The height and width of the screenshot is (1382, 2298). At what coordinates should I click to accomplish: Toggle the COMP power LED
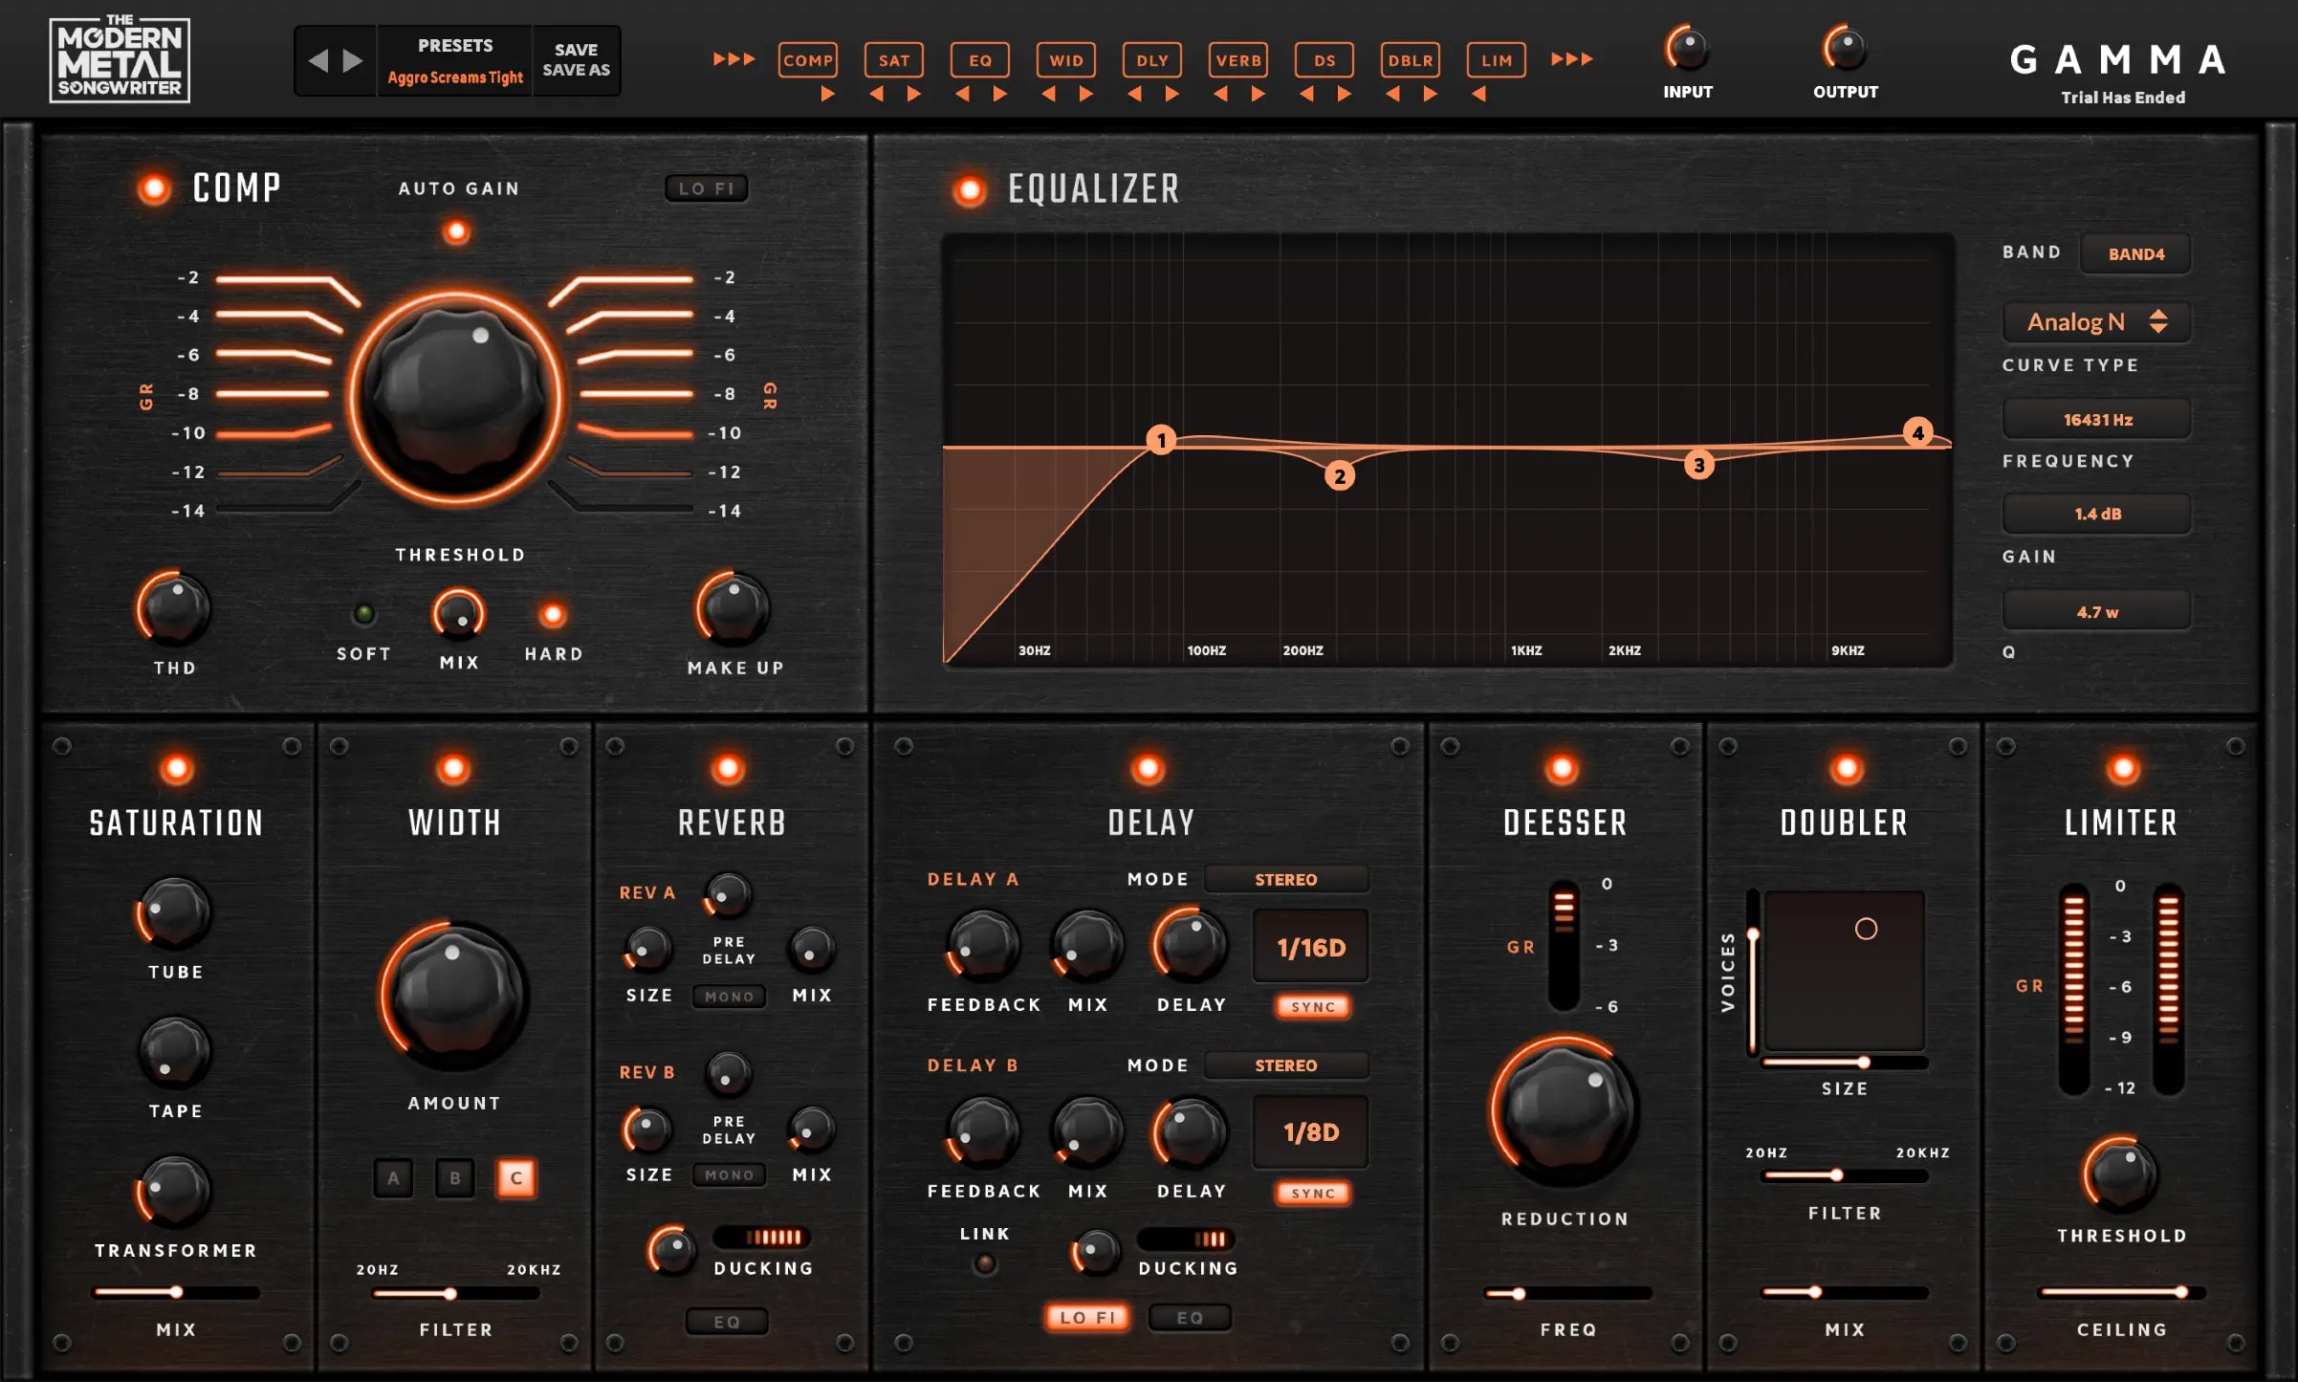click(x=154, y=188)
